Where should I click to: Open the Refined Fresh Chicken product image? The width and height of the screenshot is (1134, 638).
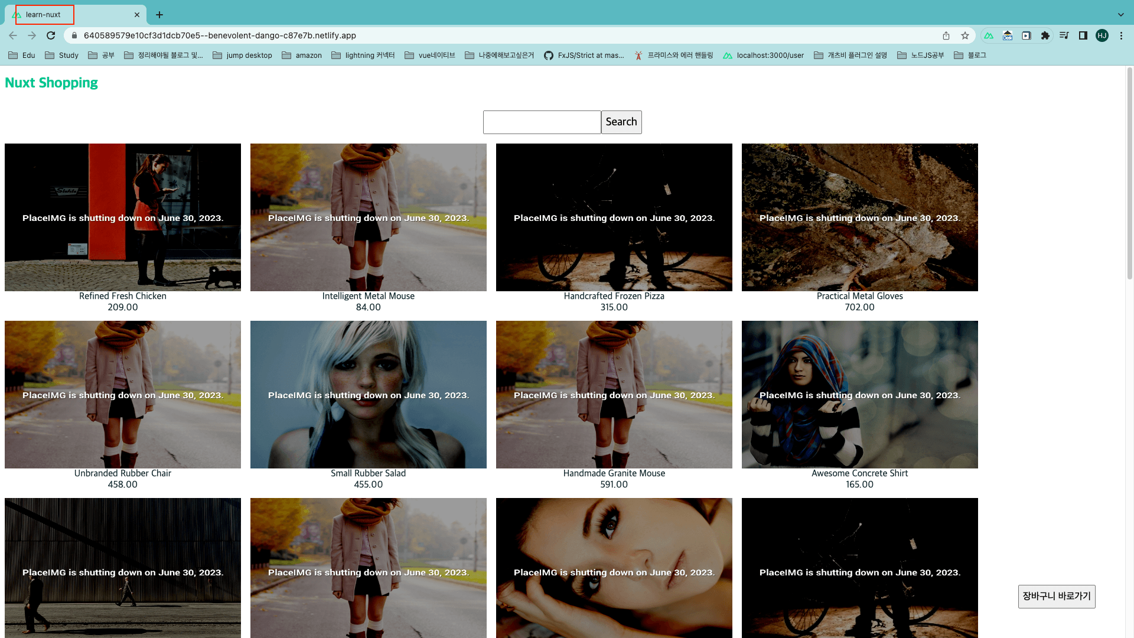123,217
